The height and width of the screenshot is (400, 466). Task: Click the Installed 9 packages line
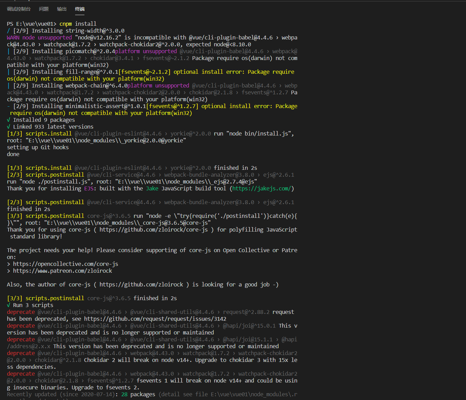coord(41,120)
